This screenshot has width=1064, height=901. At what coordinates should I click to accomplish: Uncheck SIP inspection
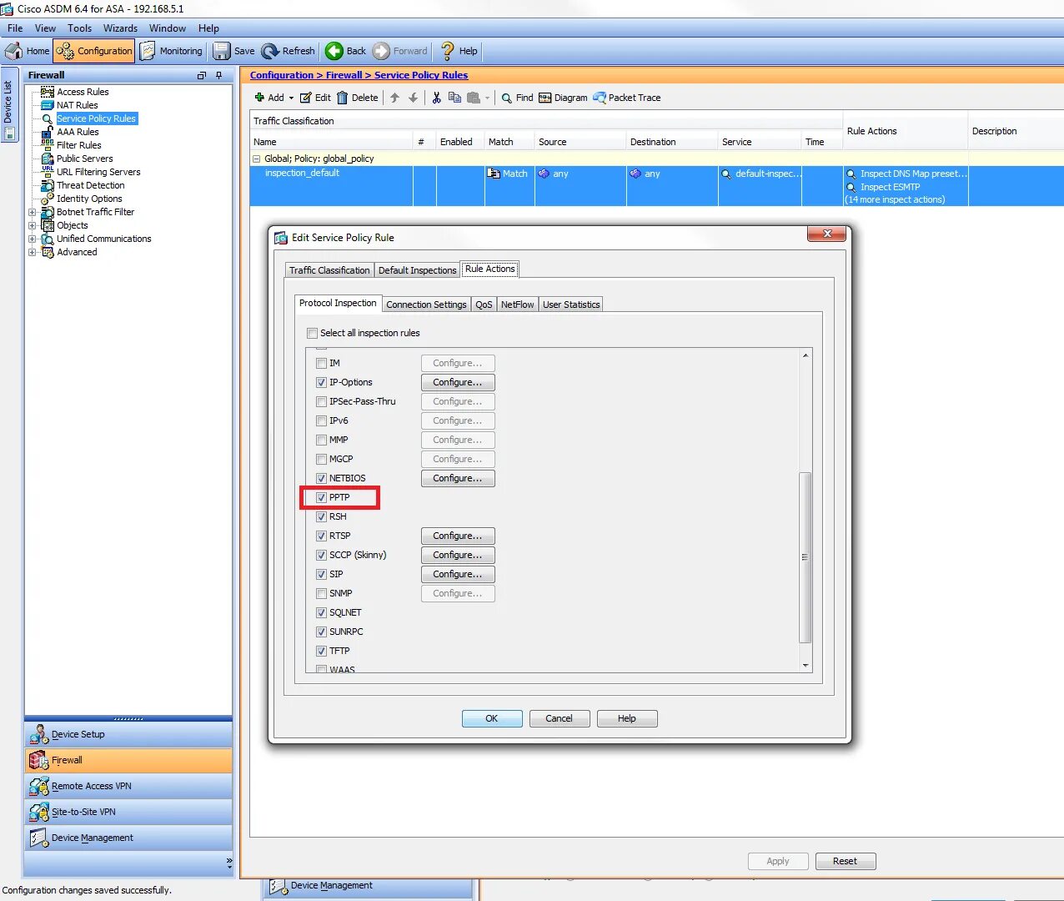(x=321, y=574)
